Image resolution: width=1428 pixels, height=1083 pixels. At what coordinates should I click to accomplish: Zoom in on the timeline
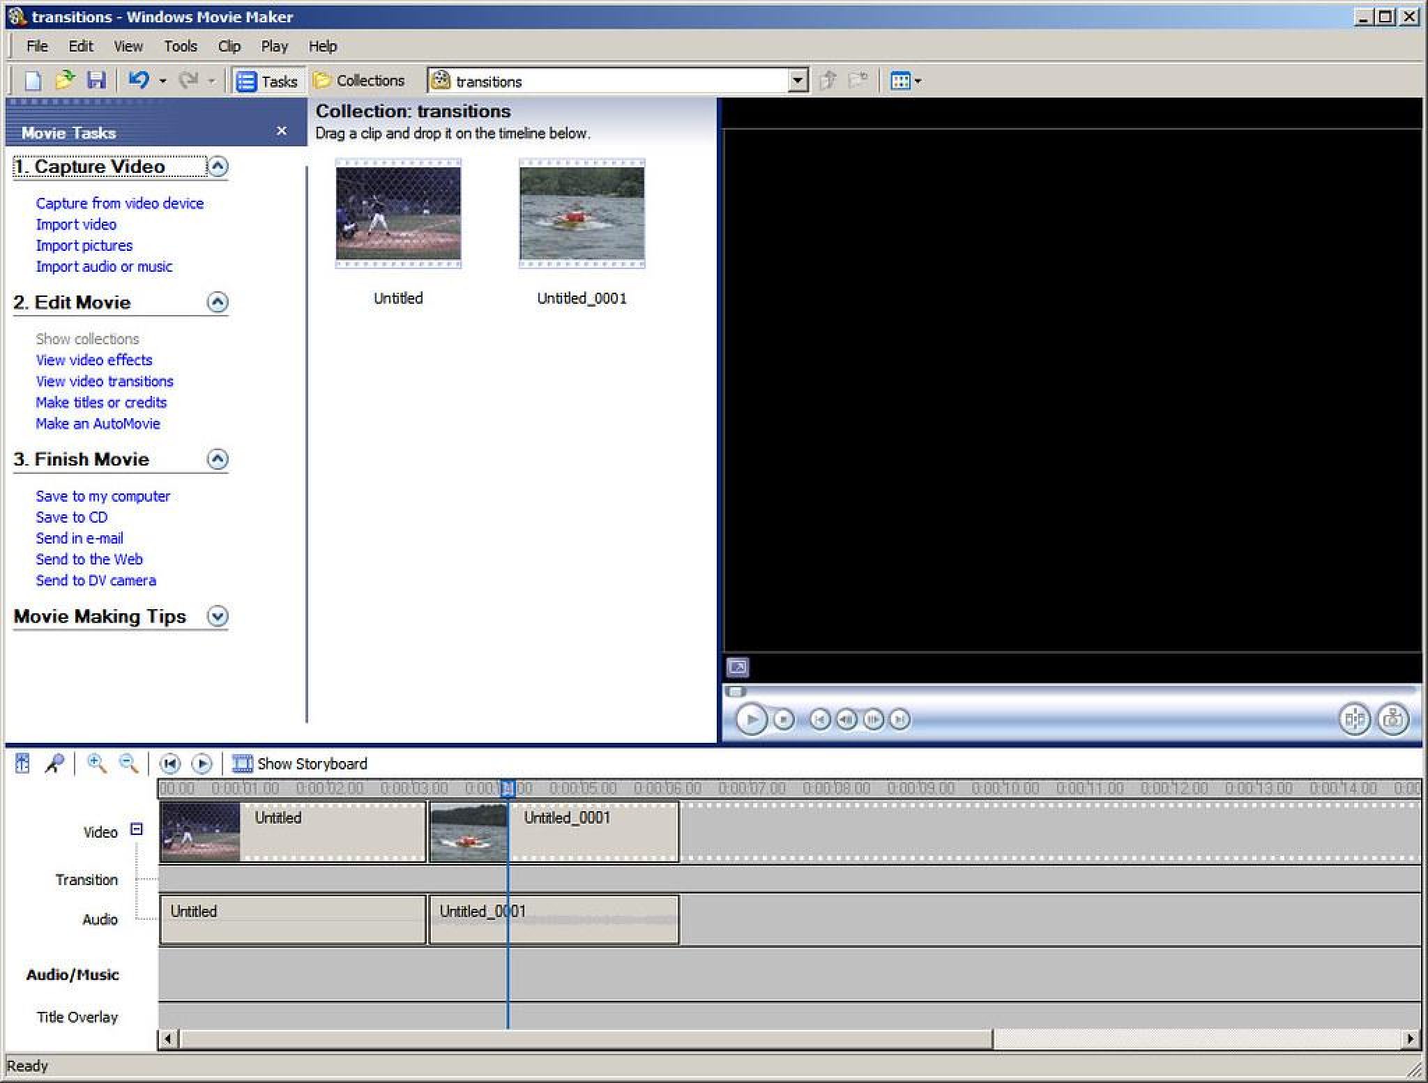tap(96, 764)
